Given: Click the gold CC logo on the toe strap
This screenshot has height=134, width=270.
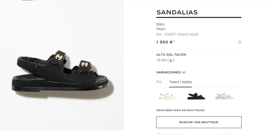Looking at the screenshot, I should (x=84, y=65).
